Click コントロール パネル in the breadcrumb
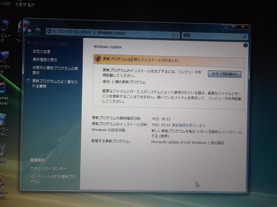The image size is (277, 207). pyautogui.click(x=74, y=32)
